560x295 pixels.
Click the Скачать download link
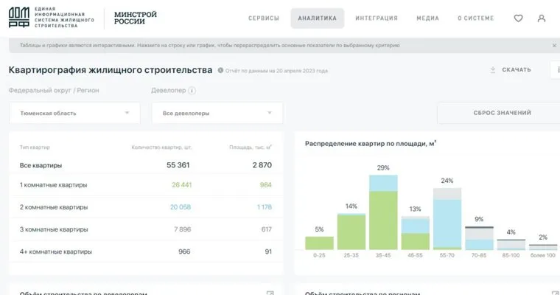tap(516, 70)
